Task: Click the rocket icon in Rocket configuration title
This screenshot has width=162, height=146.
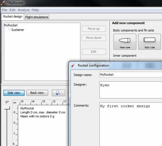Action: click(73, 65)
